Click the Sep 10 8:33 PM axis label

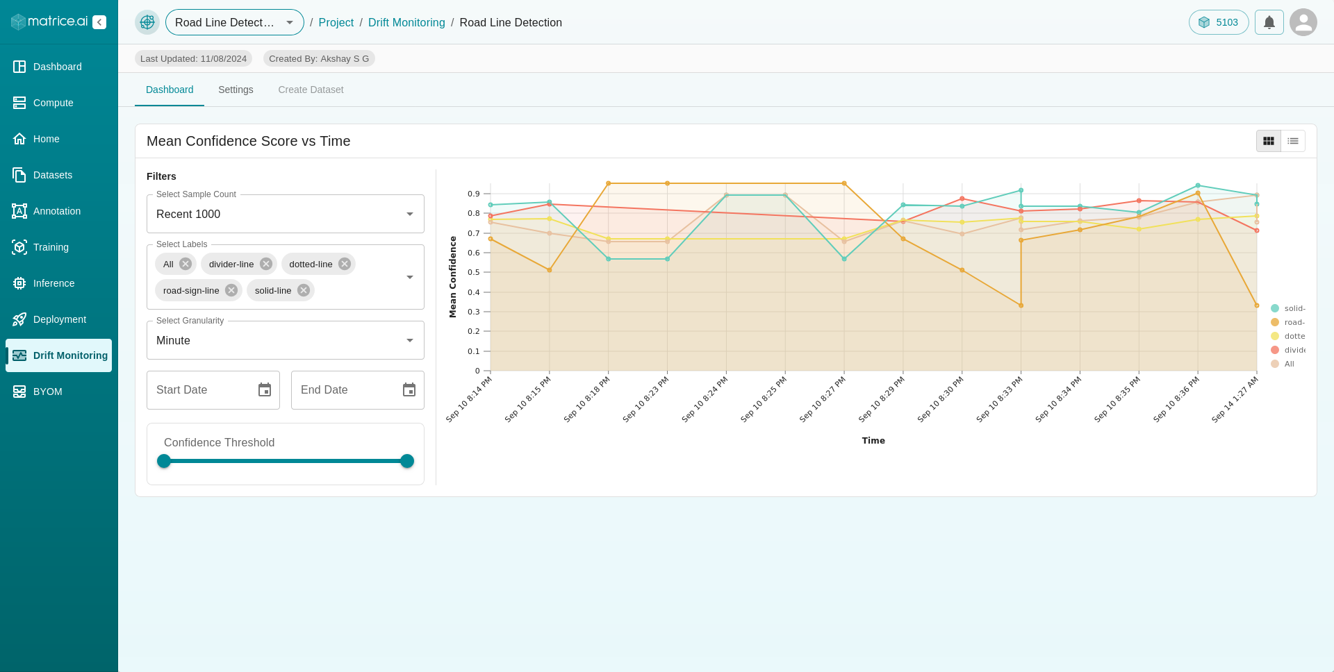[x=999, y=400]
